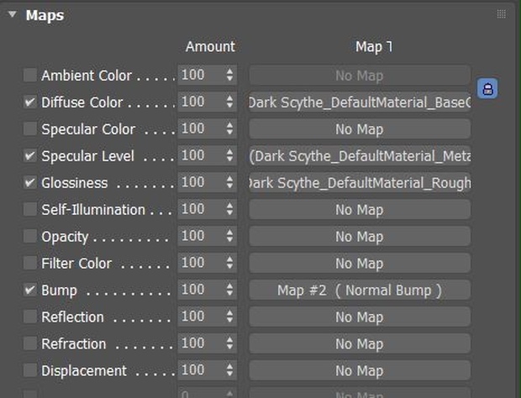
Task: Open the Glossiness Roughness map slot
Action: pyautogui.click(x=360, y=182)
